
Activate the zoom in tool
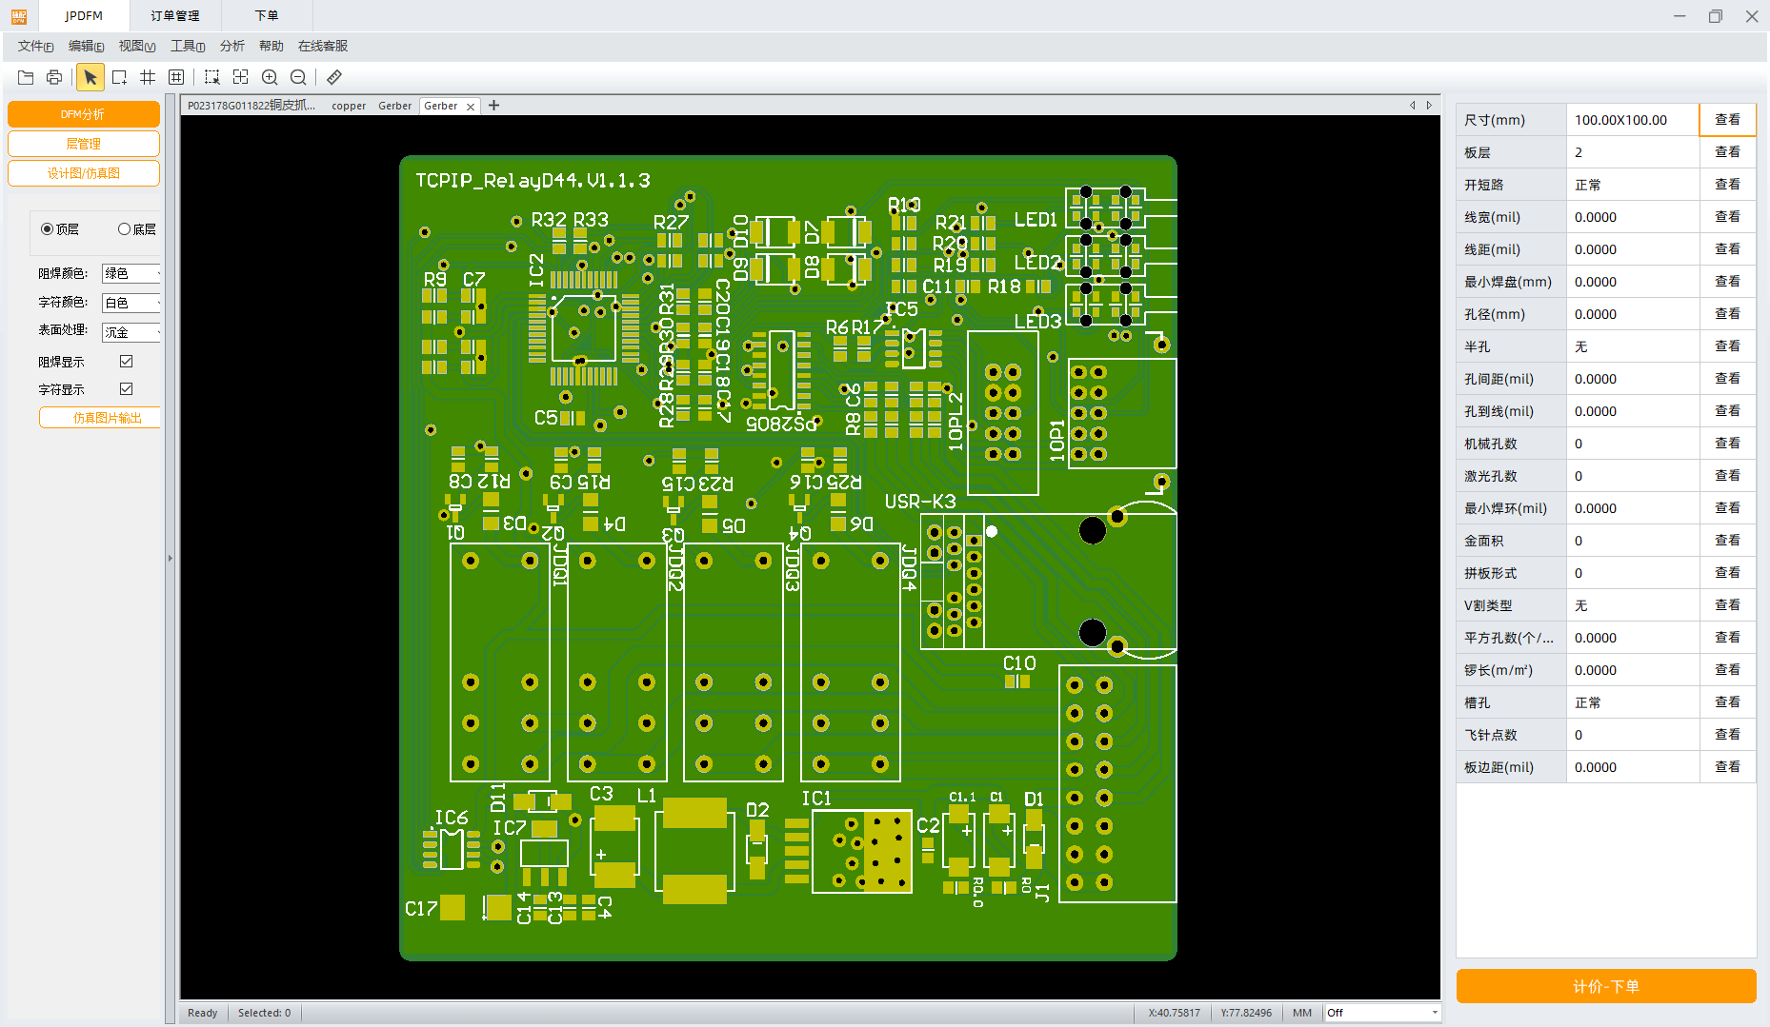tap(271, 77)
